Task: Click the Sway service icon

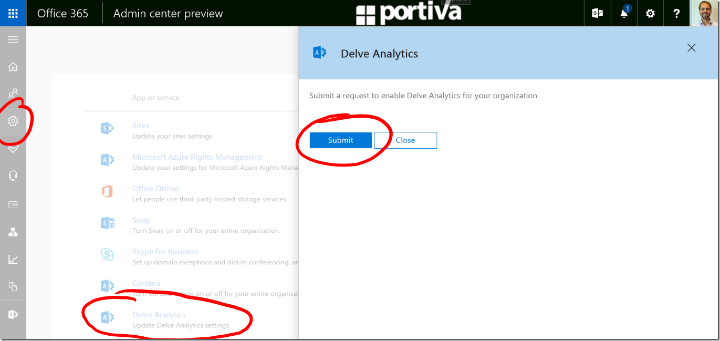Action: tap(107, 223)
